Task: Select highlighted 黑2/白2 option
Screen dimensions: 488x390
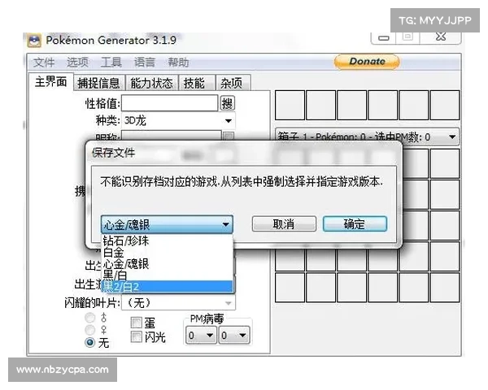Action: [x=168, y=287]
